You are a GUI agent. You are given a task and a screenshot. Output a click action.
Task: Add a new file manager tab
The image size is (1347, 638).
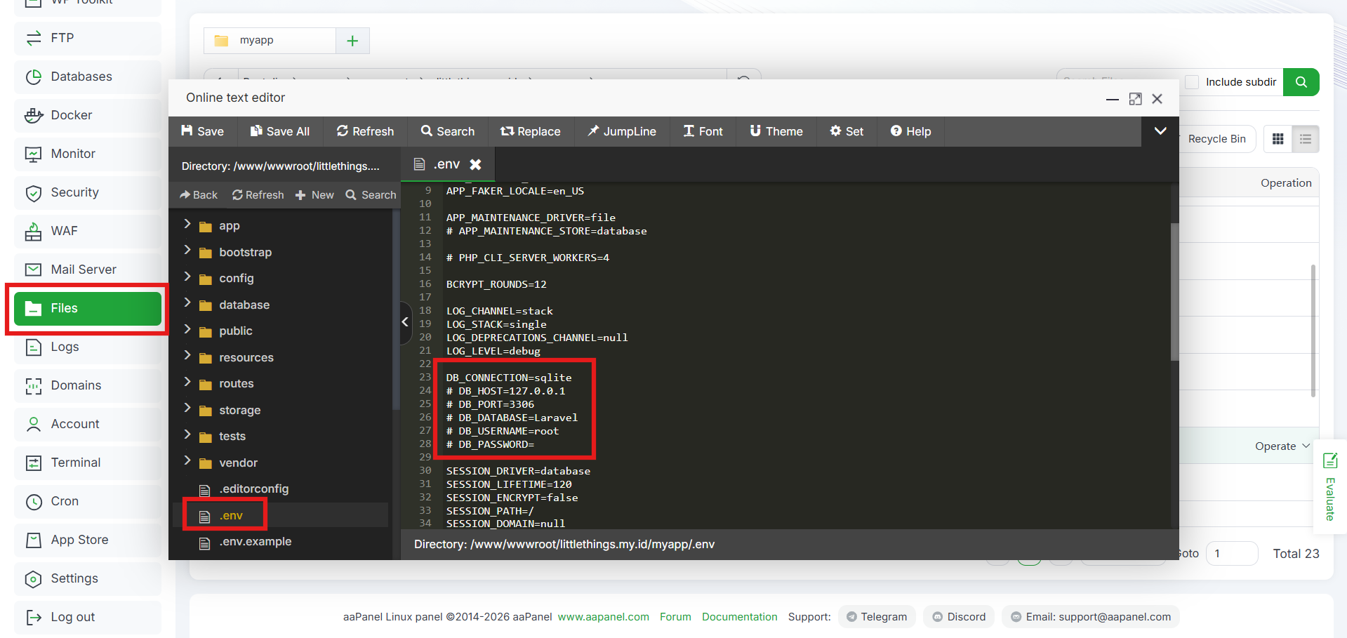point(352,41)
